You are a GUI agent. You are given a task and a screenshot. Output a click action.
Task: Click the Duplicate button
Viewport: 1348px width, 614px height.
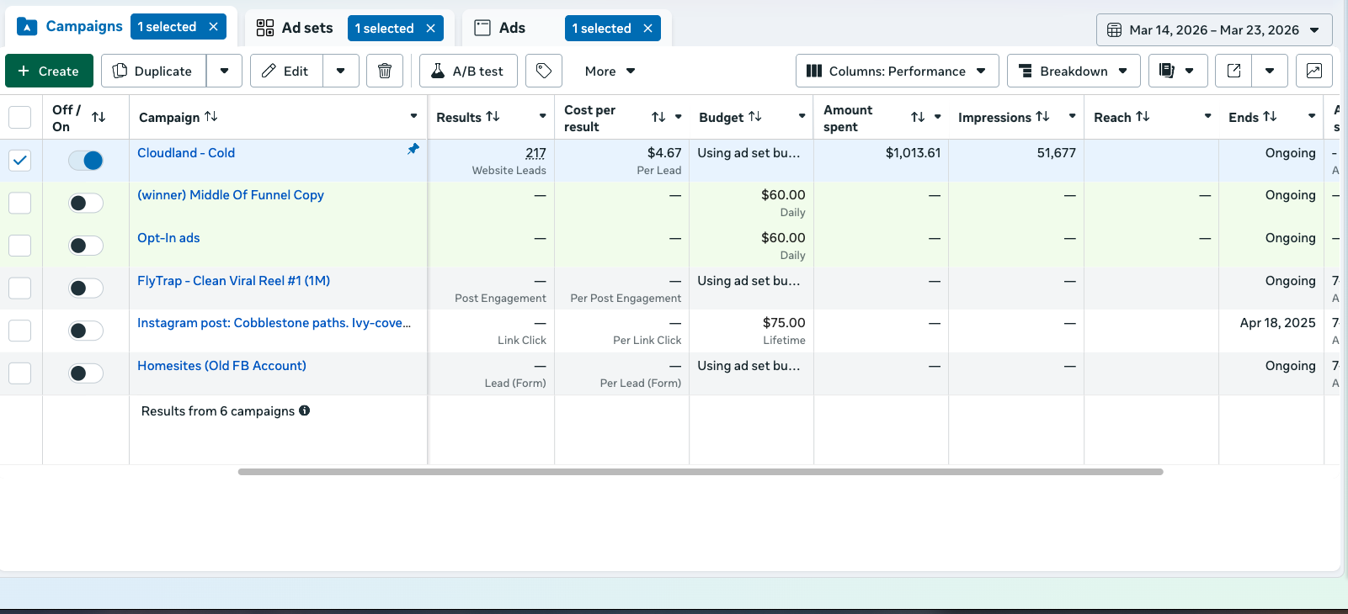coord(153,71)
